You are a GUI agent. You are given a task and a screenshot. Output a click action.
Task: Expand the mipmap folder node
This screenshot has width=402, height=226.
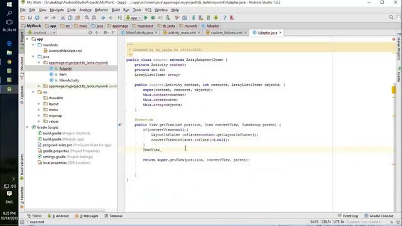[39, 116]
